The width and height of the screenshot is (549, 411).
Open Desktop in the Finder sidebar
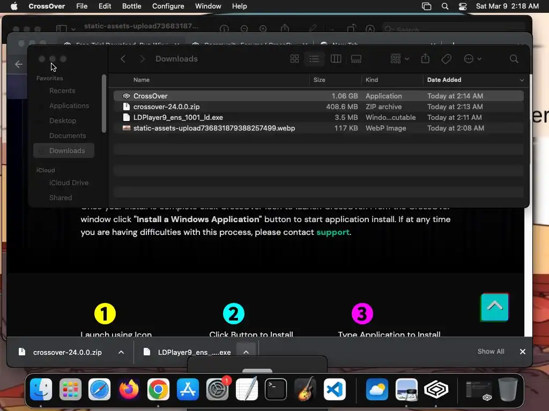coord(62,120)
